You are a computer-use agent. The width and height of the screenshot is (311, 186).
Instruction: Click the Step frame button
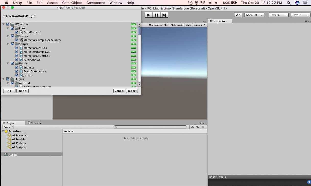(x=164, y=15)
